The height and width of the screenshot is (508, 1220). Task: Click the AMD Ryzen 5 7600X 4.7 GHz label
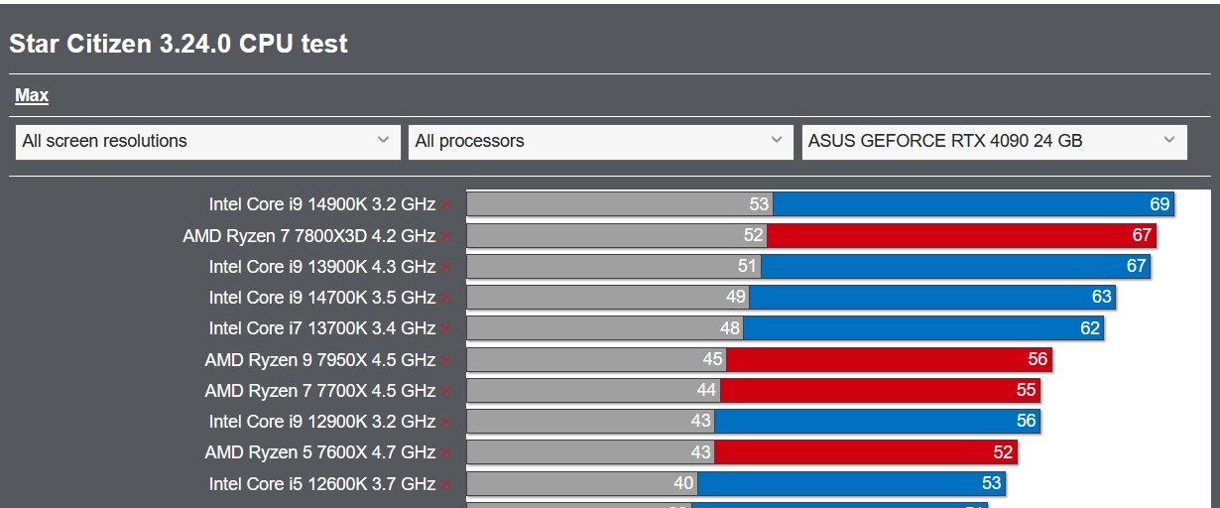[320, 452]
